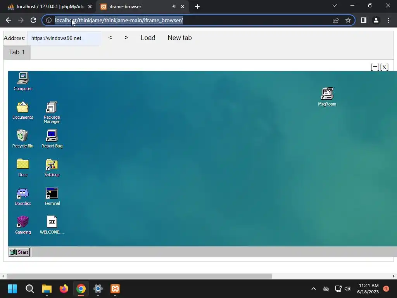
Task: Bookmark this page with star icon
Action: (348, 20)
